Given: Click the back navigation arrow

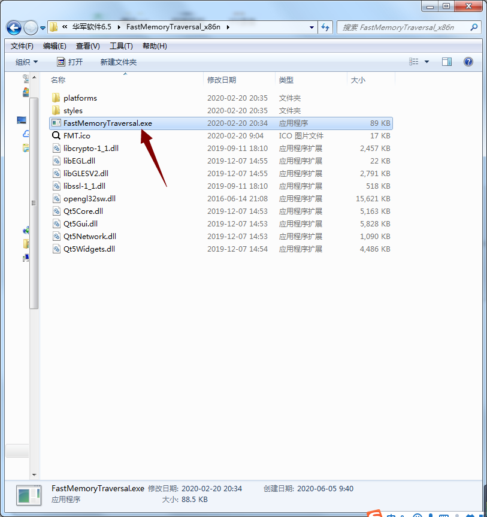Looking at the screenshot, I should click(13, 28).
